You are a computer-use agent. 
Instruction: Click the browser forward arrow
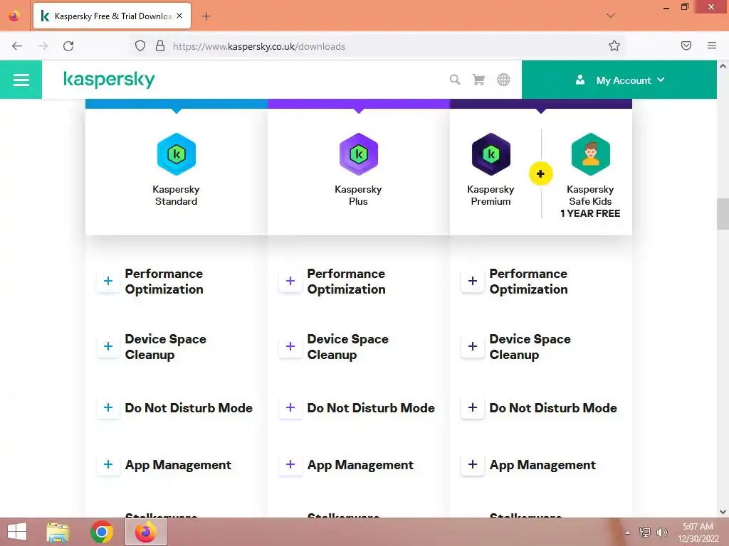click(x=43, y=46)
